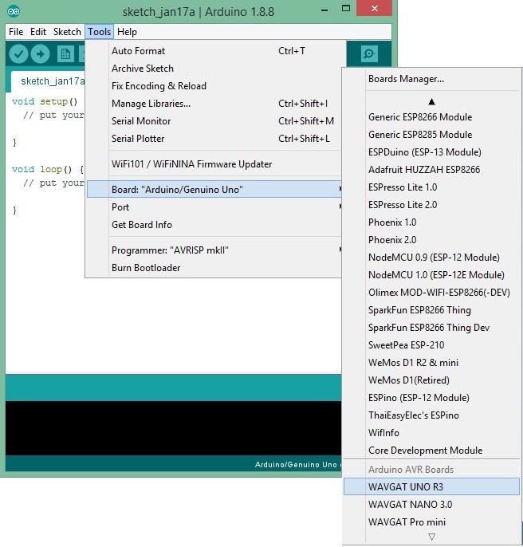Choose WeMos D1 R2 & mini
The width and height of the screenshot is (523, 547).
(431, 363)
